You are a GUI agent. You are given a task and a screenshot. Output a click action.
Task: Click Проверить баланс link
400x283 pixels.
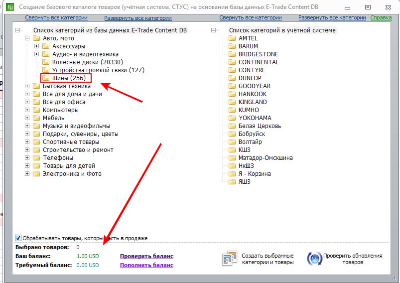click(x=146, y=256)
